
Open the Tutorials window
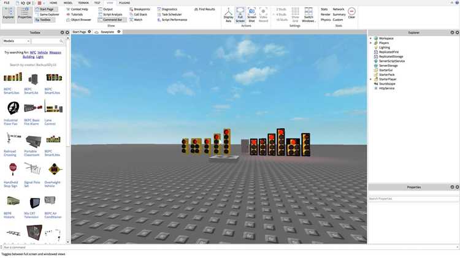point(74,15)
